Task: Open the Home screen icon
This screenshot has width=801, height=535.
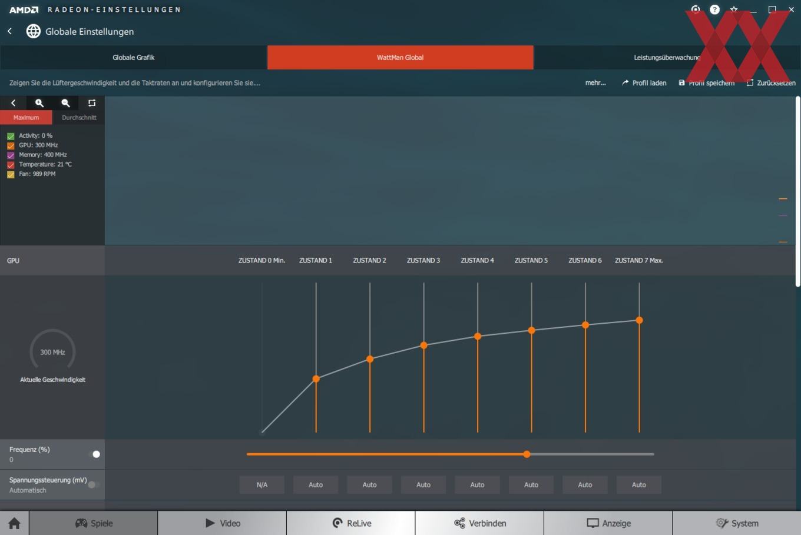Action: (14, 523)
